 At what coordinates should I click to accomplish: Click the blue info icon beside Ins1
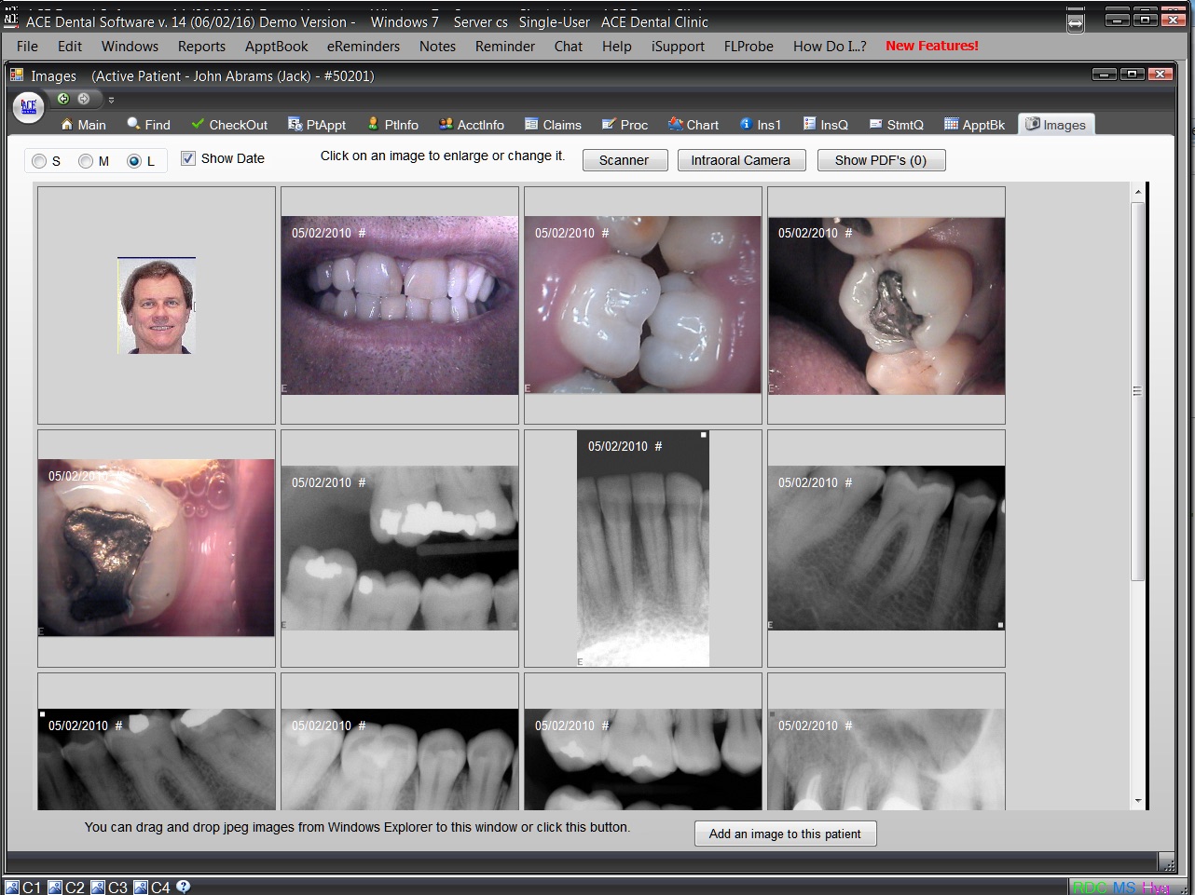coord(746,124)
